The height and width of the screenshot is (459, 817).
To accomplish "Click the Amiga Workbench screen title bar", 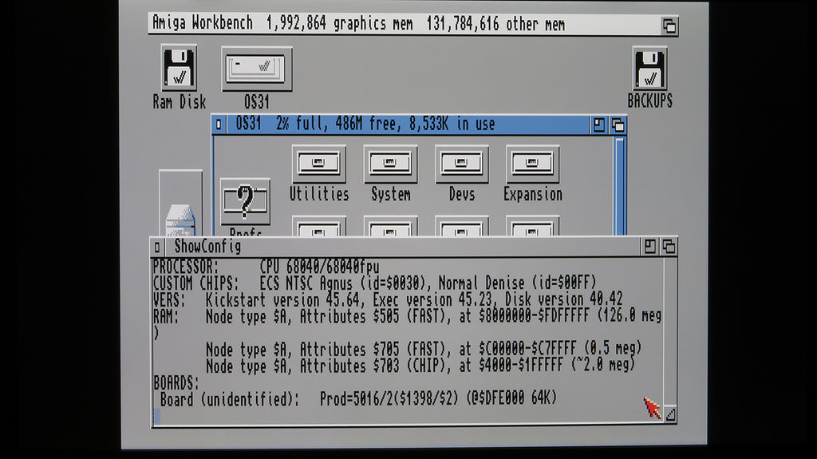I will tap(399, 24).
